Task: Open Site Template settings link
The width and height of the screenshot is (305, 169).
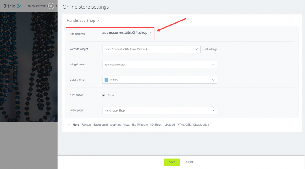Action: click(x=139, y=125)
